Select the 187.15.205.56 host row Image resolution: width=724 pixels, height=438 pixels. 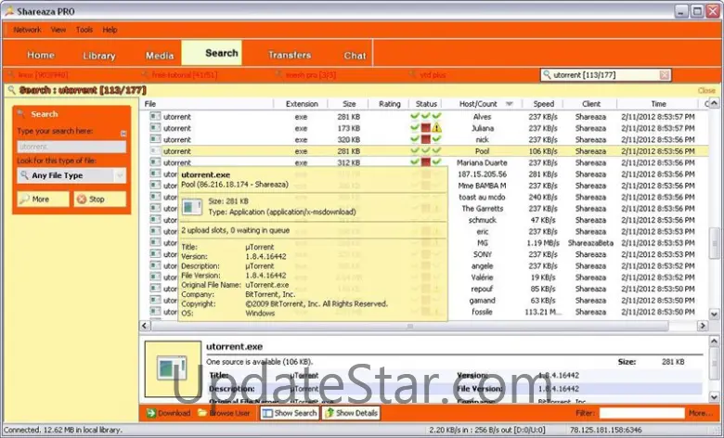[482, 174]
